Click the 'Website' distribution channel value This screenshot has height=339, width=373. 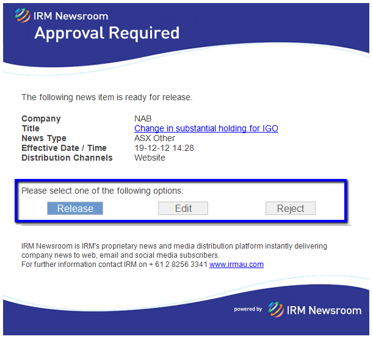[x=150, y=158]
